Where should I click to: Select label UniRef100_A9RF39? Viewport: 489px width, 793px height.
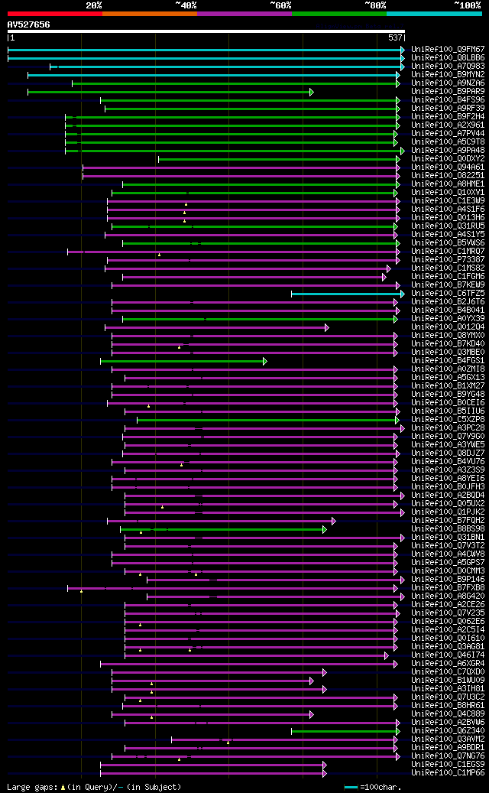click(448, 109)
